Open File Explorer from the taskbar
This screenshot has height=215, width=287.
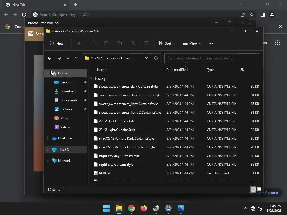click(119, 208)
